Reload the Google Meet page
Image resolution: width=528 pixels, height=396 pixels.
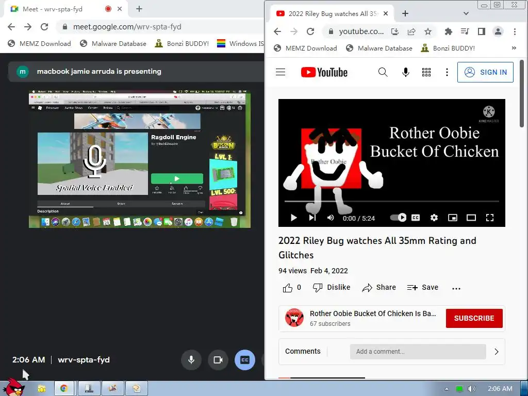[x=44, y=27]
